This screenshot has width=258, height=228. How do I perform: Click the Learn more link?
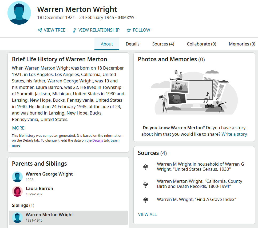click(x=115, y=140)
